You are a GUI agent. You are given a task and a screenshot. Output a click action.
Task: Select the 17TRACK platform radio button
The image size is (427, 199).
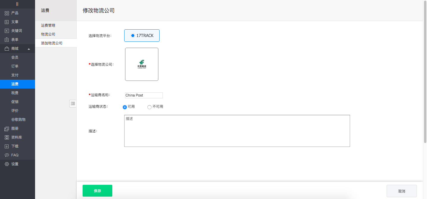click(x=133, y=36)
